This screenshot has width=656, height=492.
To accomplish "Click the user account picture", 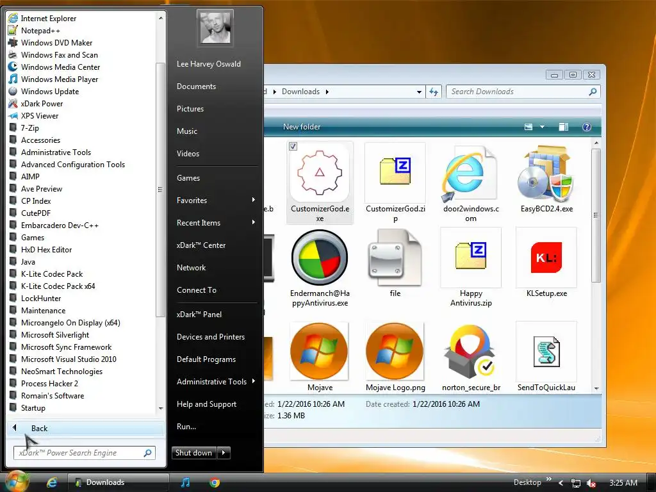I will click(x=215, y=28).
